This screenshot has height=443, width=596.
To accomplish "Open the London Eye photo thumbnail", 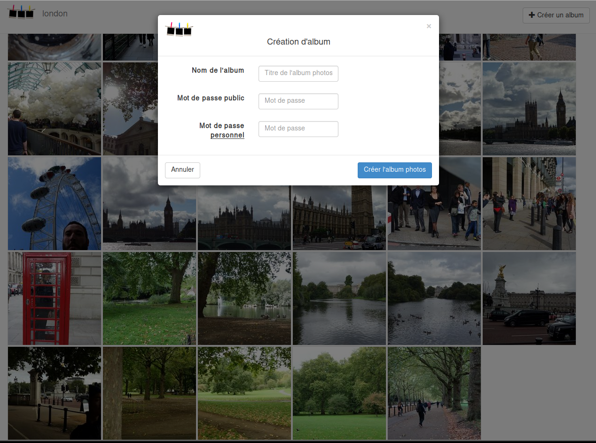I will click(55, 204).
